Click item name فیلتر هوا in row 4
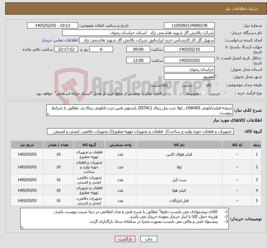Viewport: 267px width, 248px height. (x=179, y=190)
